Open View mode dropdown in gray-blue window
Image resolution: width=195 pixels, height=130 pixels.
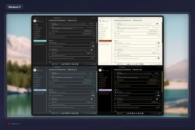point(87,83)
